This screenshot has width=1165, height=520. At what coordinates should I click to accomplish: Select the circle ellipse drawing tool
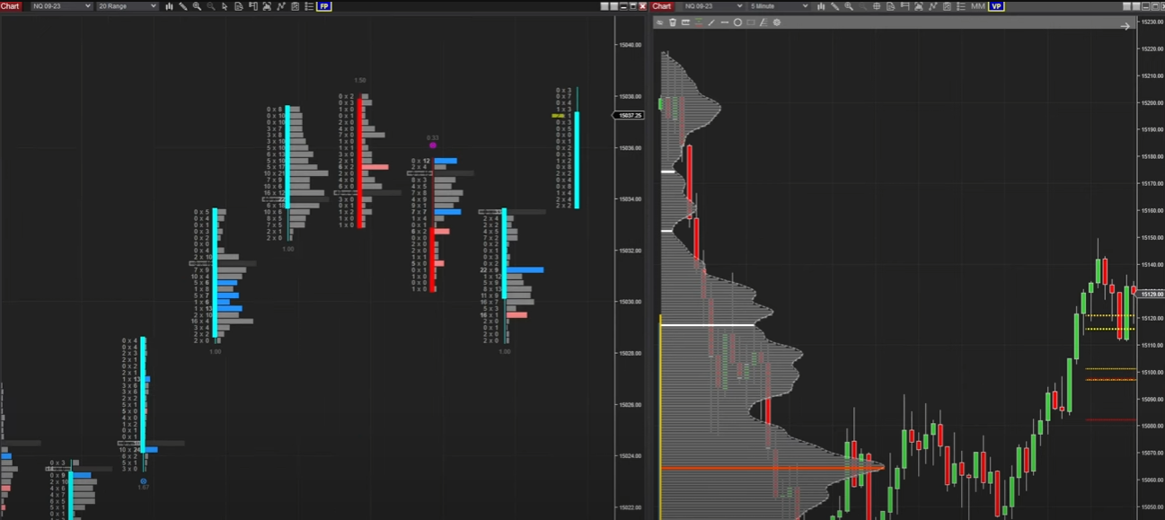(x=737, y=22)
